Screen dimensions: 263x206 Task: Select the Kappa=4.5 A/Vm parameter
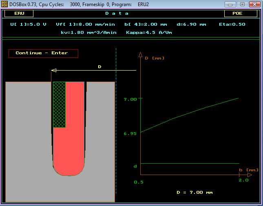click(x=149, y=32)
